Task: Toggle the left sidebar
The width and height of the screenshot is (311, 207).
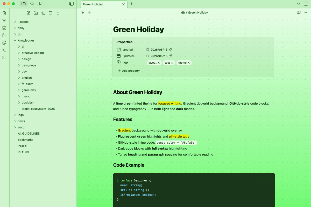Action: tap(72, 4)
